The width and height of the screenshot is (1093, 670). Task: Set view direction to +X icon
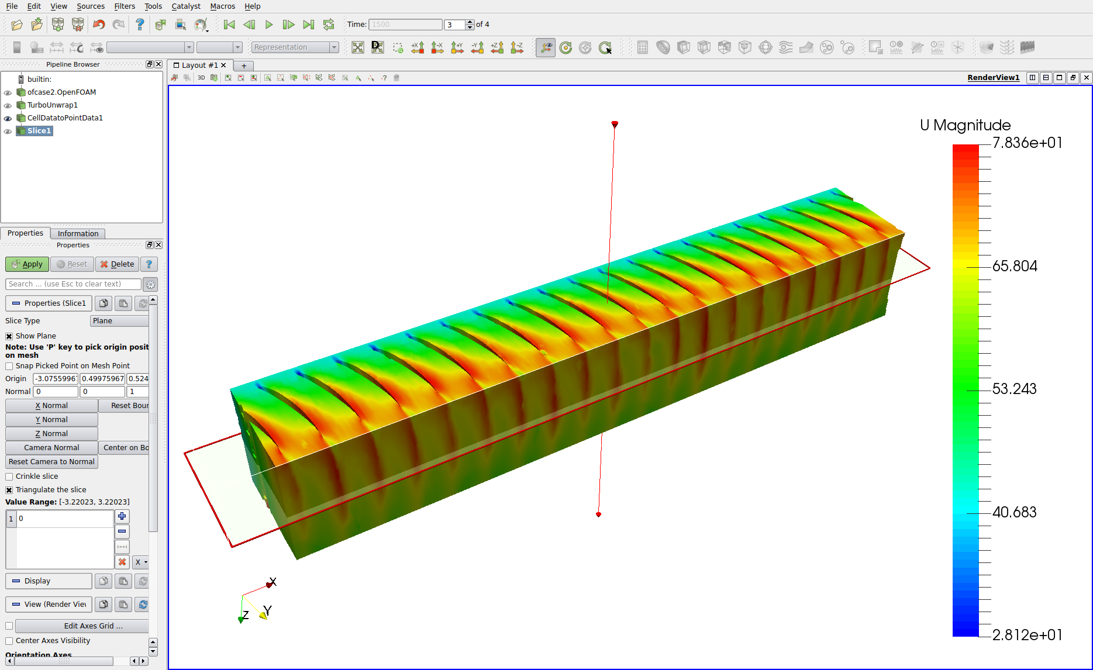pos(418,47)
